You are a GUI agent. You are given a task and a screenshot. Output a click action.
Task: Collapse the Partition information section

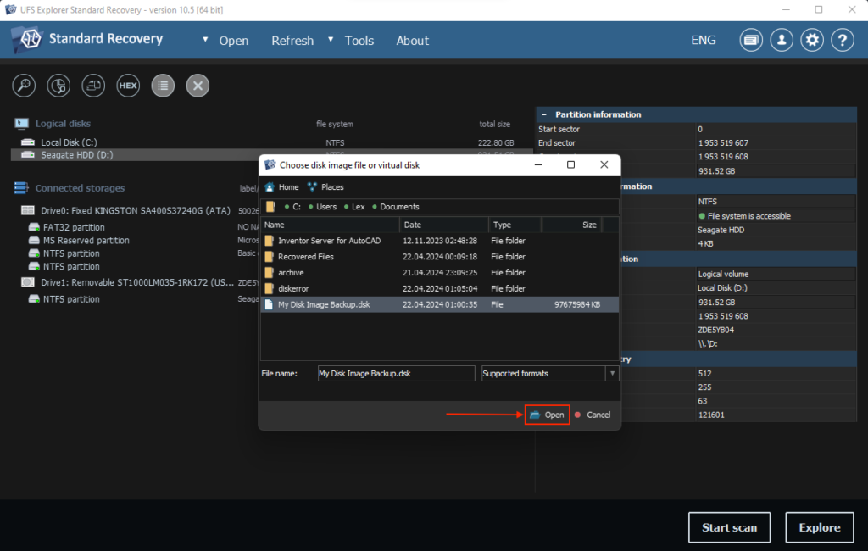[x=543, y=114]
